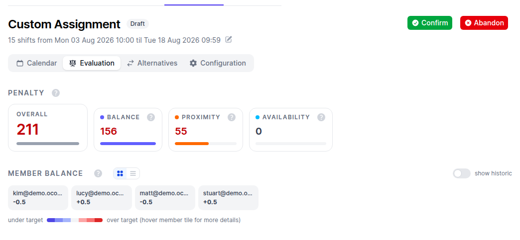Confirm the custom assignment
Screen dimensions: 520x240
pyautogui.click(x=430, y=23)
